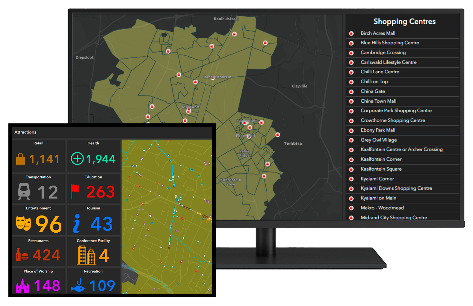Click the Health plus-circle icon
The height and width of the screenshot is (306, 473).
pyautogui.click(x=77, y=159)
